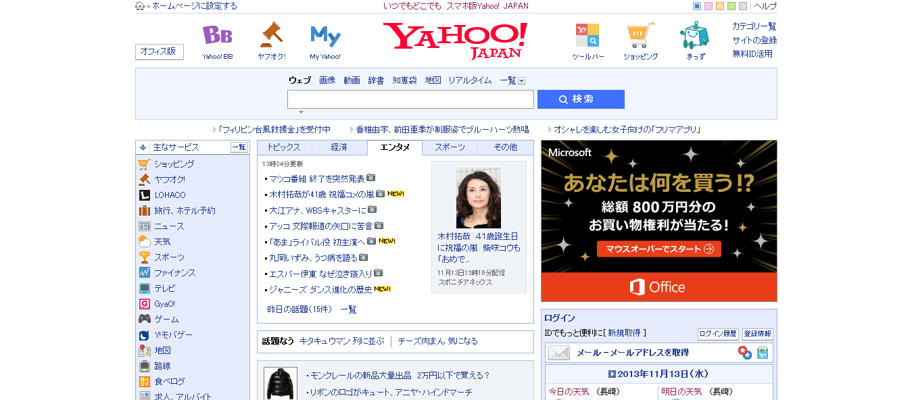Image resolution: width=912 pixels, height=400 pixels.
Task: Click the マウスオーバーでスタート ad button
Action: pos(659,249)
